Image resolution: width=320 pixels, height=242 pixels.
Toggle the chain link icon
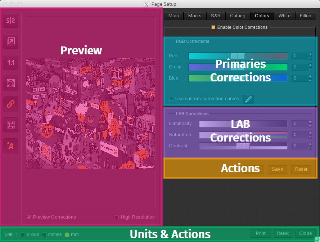point(10,104)
